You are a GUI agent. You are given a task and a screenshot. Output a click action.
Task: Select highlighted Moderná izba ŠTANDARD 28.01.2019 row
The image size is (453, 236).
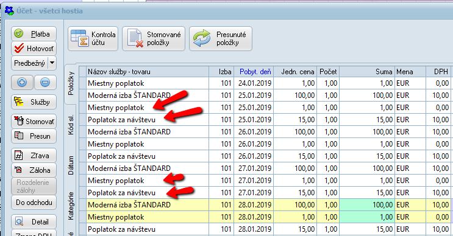[269, 205]
